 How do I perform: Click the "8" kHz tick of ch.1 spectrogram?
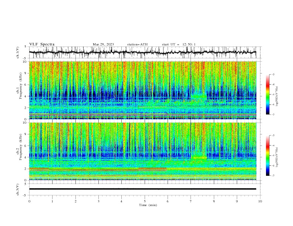coord(26,73)
